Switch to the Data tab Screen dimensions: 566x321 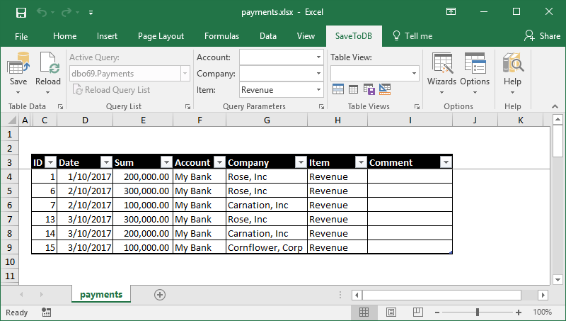tap(268, 36)
